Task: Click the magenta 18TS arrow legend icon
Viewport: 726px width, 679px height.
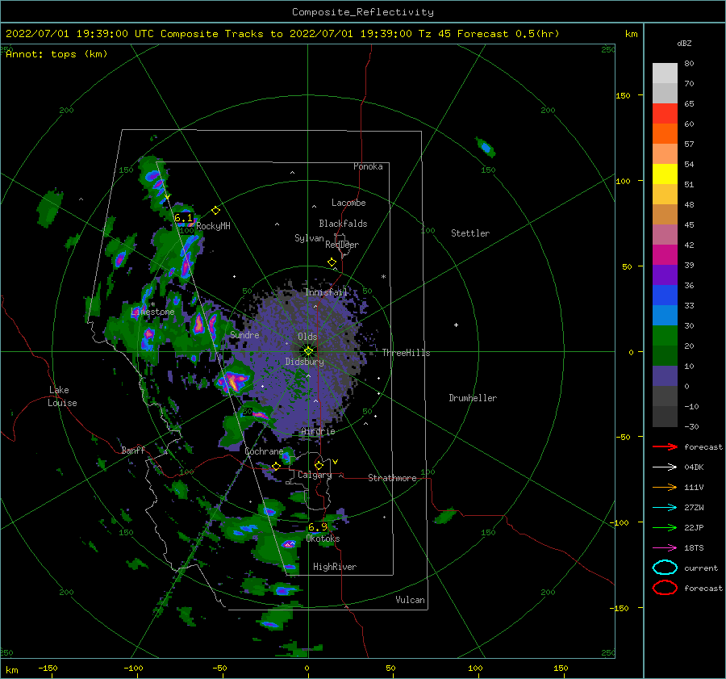Action: coord(665,548)
